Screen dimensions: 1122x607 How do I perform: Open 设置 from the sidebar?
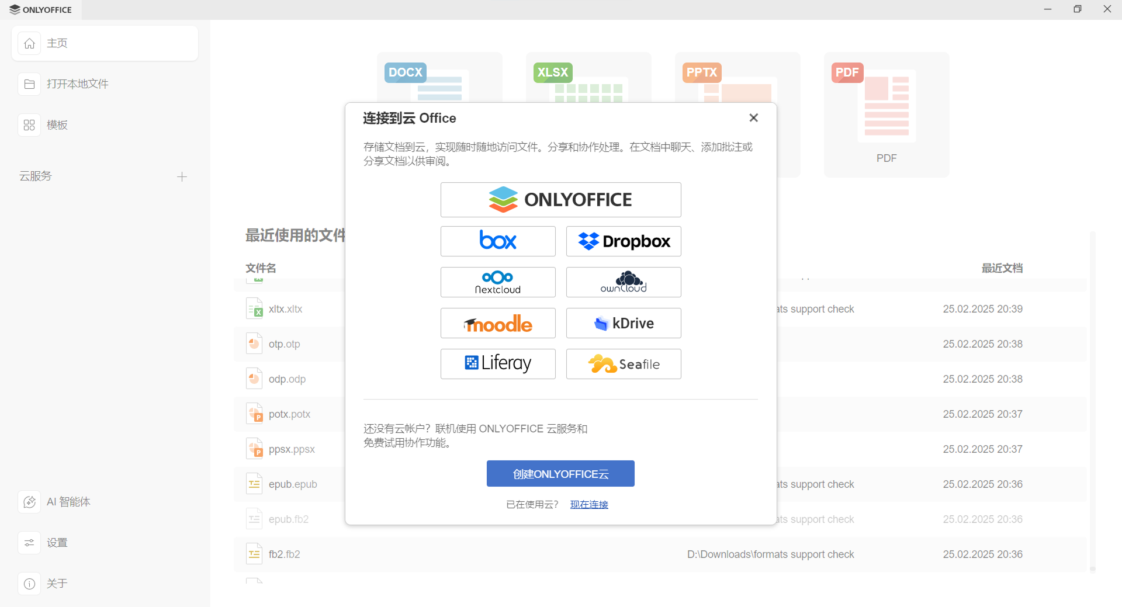coord(57,542)
